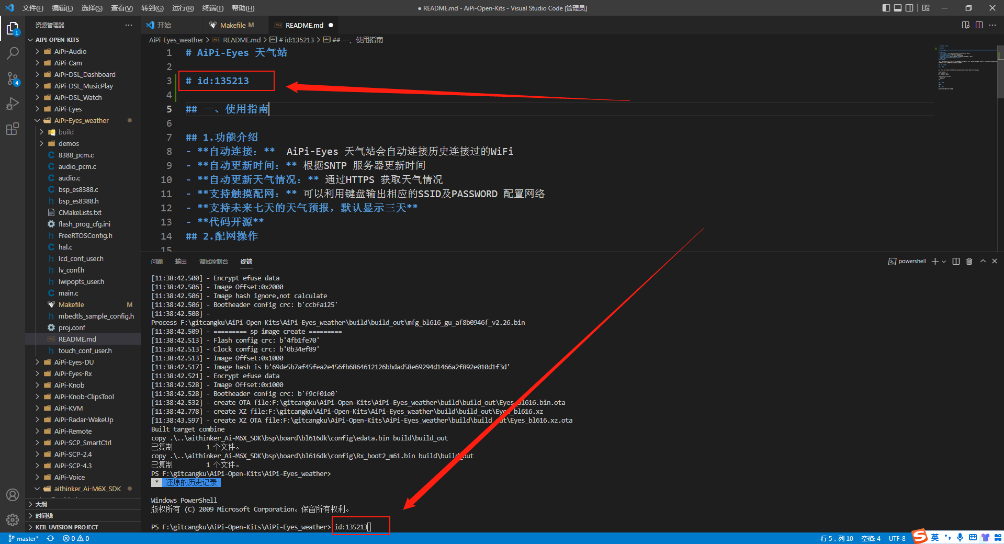Open editor more actions ellipsis
1004x544 pixels.
(992, 25)
